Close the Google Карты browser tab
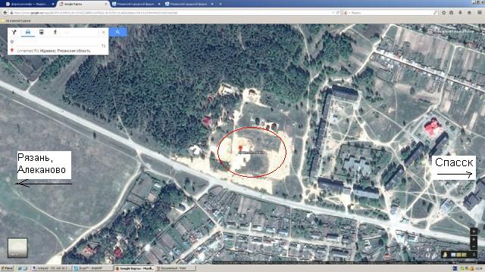 pos(106,4)
